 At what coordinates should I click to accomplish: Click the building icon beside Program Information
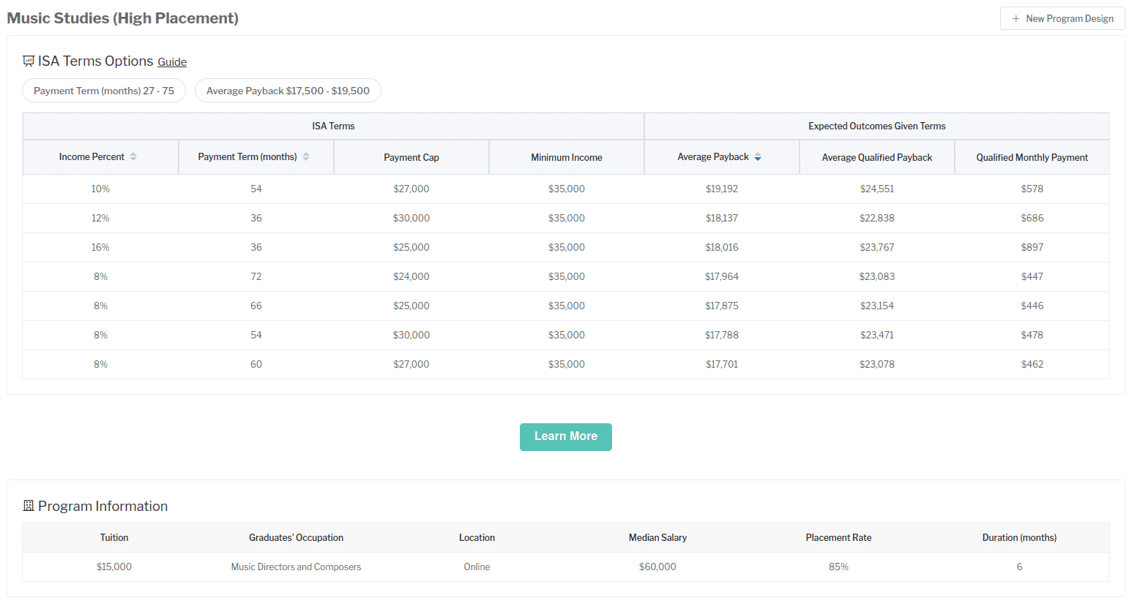29,506
